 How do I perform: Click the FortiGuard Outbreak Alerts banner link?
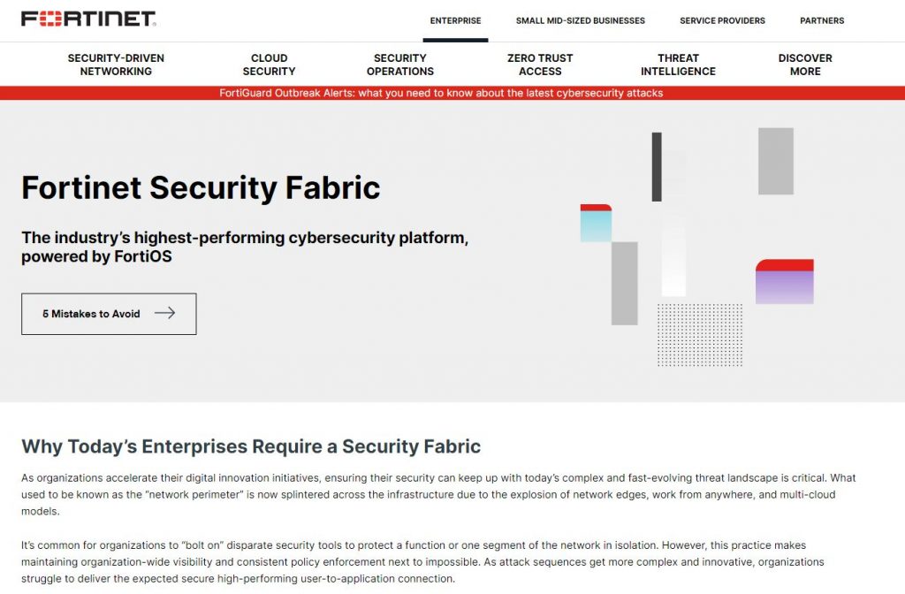tap(441, 93)
